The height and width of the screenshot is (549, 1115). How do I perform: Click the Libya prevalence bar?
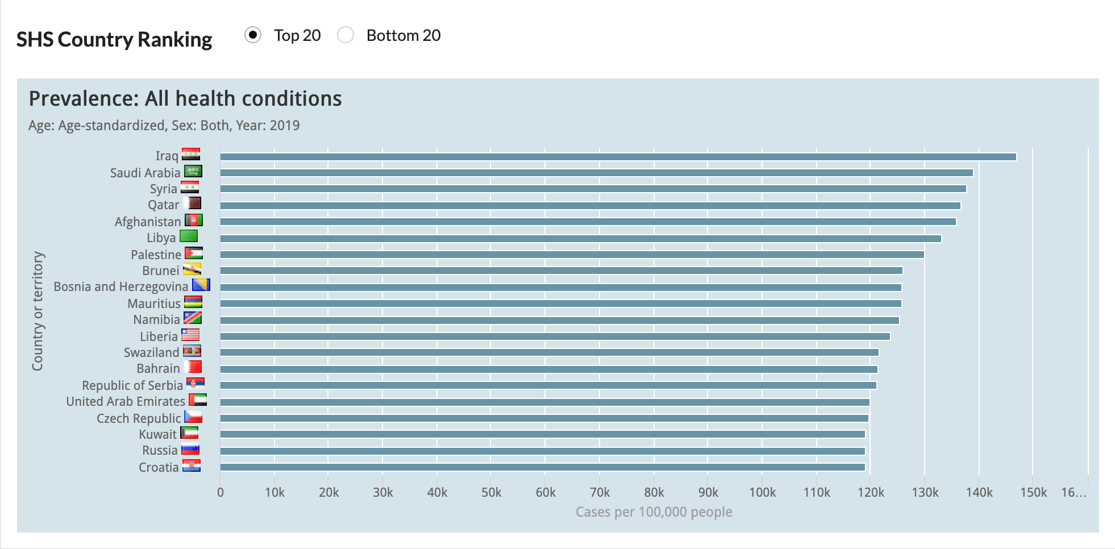(580, 239)
